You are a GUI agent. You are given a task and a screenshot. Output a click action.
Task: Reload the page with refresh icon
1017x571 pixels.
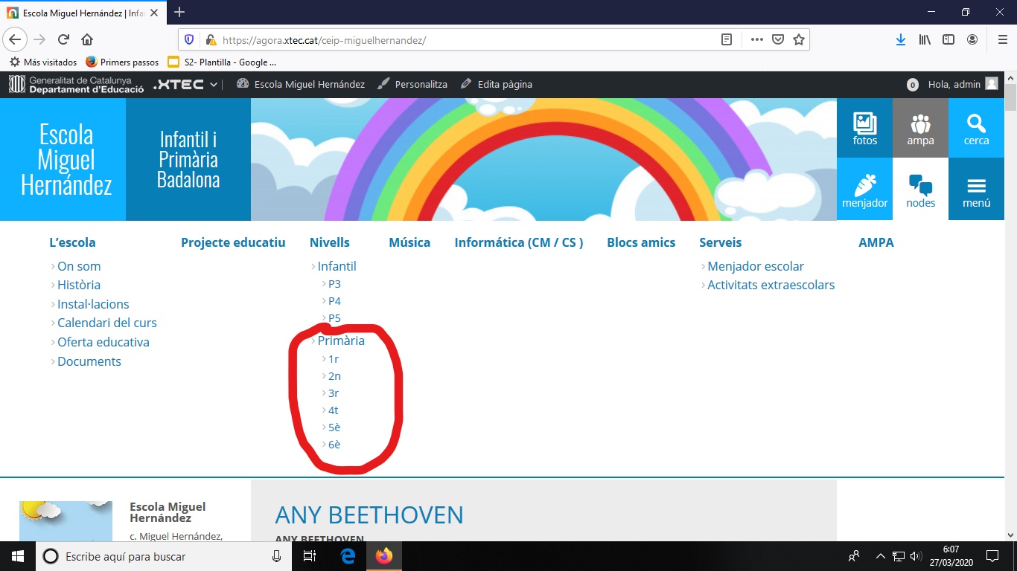click(63, 40)
